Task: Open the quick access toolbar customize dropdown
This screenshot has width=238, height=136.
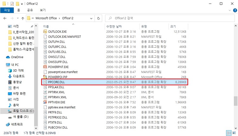Action: click(22, 4)
